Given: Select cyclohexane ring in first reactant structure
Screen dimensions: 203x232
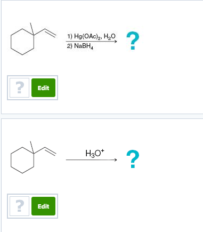Looking at the screenshot, I should point(22,42).
